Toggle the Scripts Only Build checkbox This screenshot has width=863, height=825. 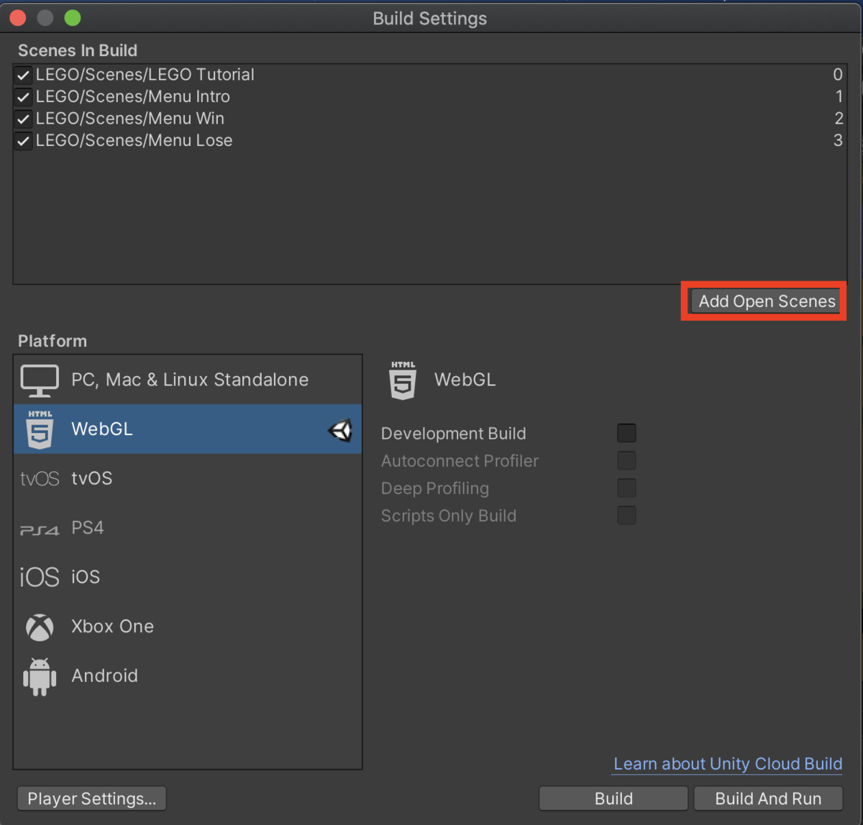(626, 515)
